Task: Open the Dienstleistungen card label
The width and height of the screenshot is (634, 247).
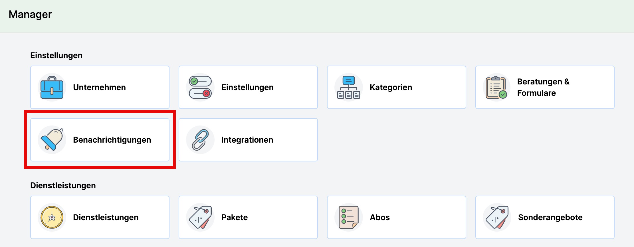Action: coord(106,217)
